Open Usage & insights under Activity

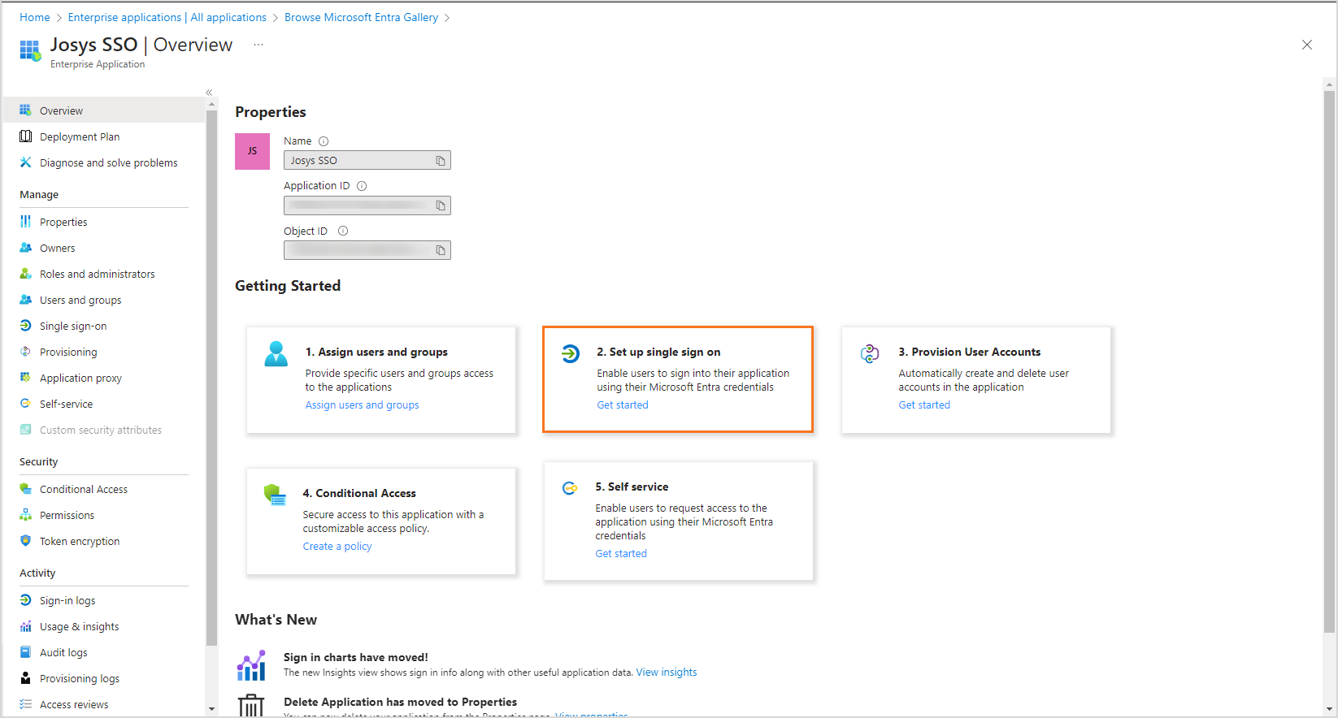104,626
